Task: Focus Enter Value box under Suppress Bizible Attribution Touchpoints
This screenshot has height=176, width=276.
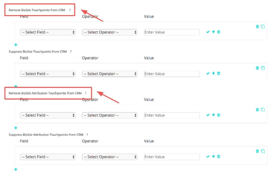Action: point(171,157)
